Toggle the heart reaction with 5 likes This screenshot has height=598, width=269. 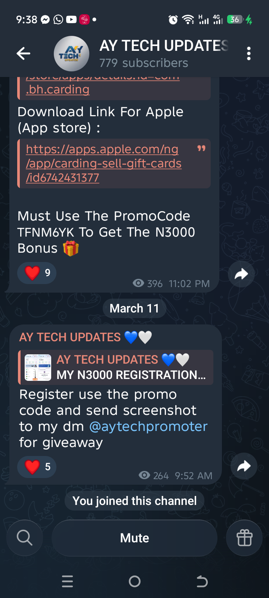pos(37,467)
